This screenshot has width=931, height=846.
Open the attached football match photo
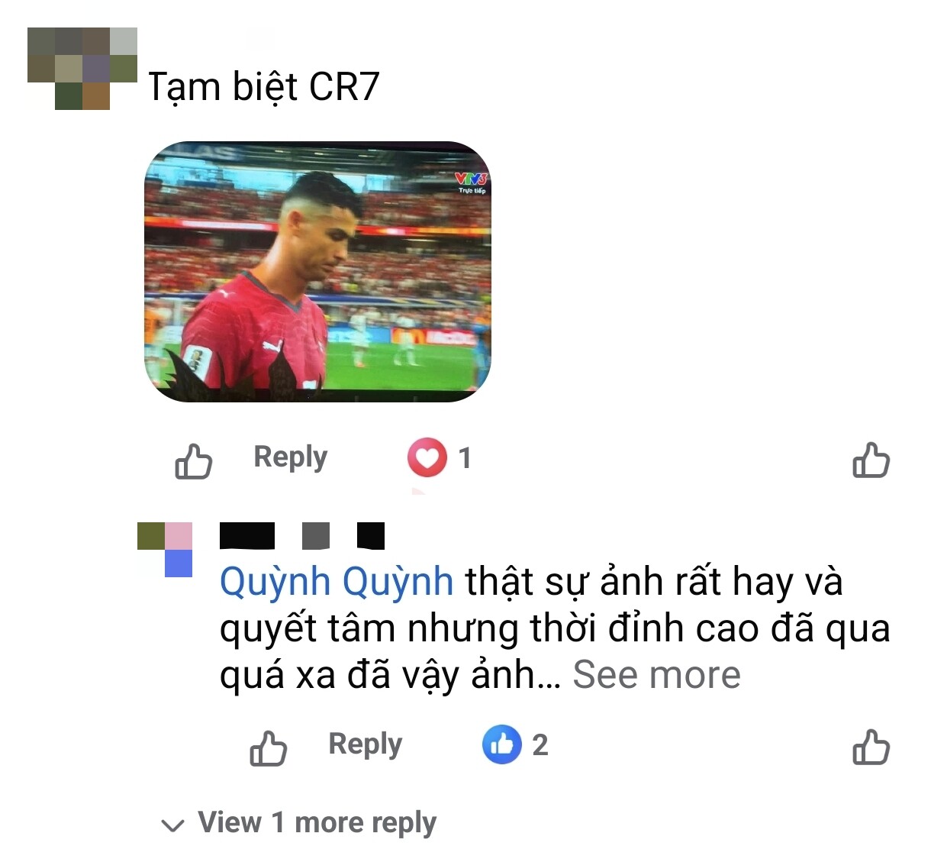[317, 272]
